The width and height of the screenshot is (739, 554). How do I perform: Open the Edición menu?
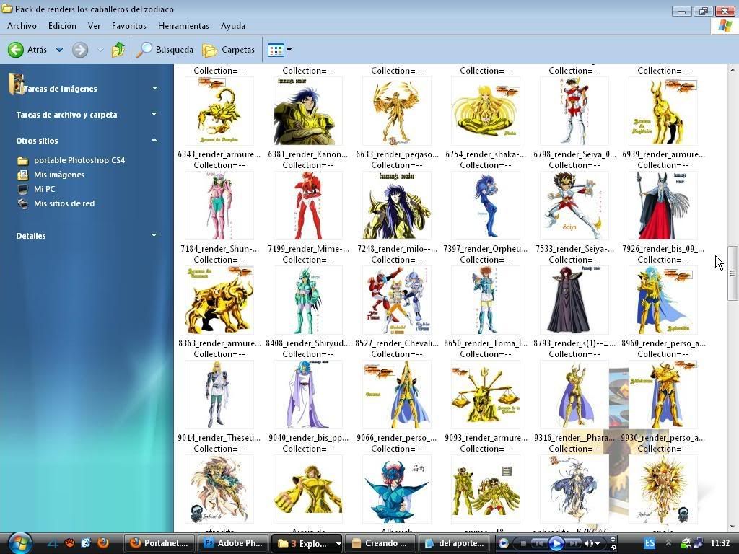(x=62, y=26)
